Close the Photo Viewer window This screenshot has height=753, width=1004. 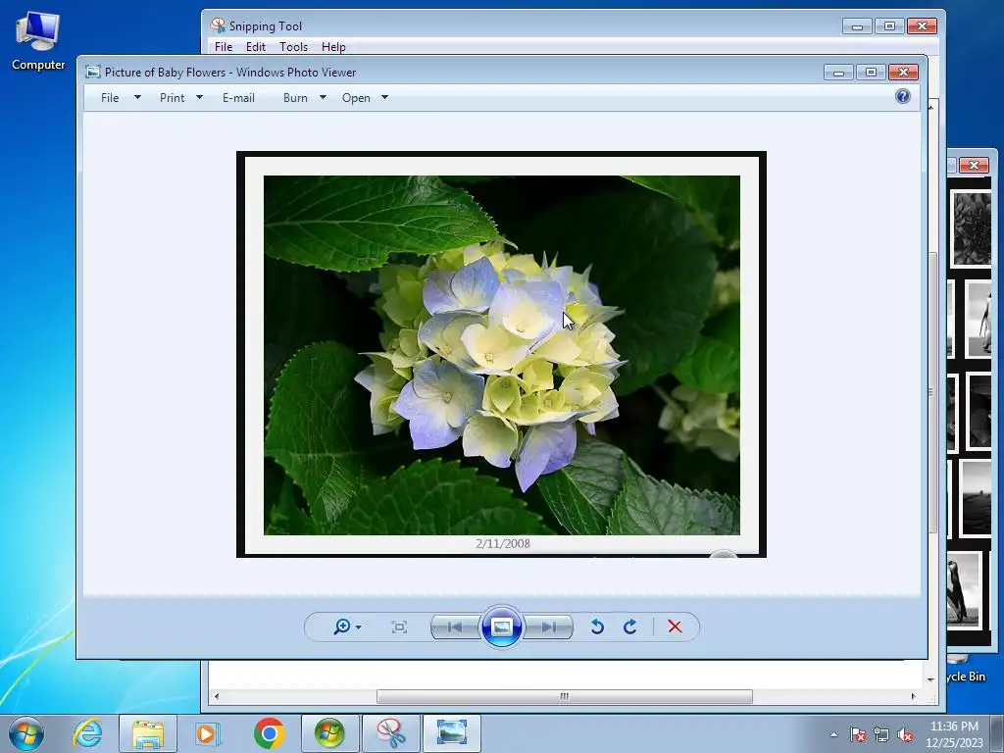pos(903,72)
